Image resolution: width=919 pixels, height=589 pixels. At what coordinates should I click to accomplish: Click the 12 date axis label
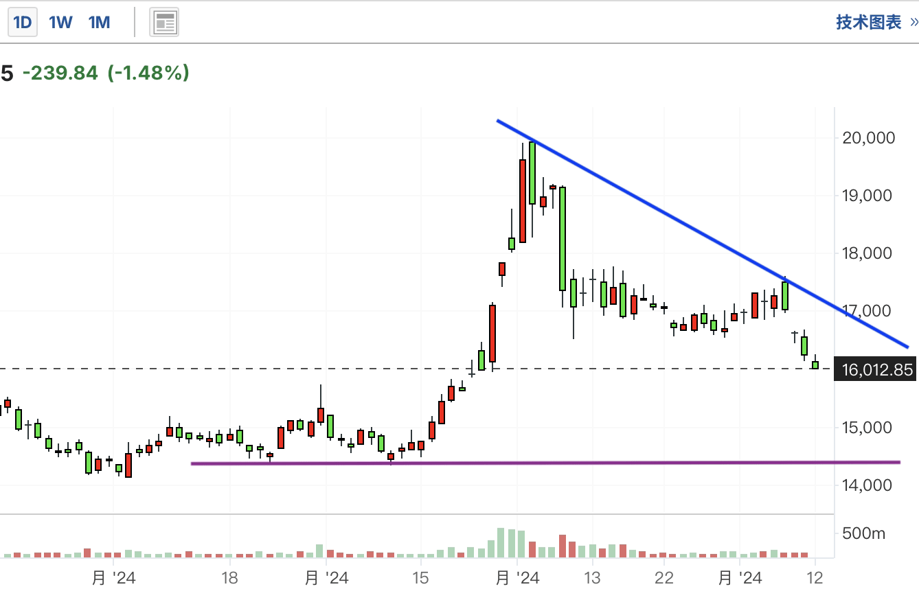tap(815, 578)
